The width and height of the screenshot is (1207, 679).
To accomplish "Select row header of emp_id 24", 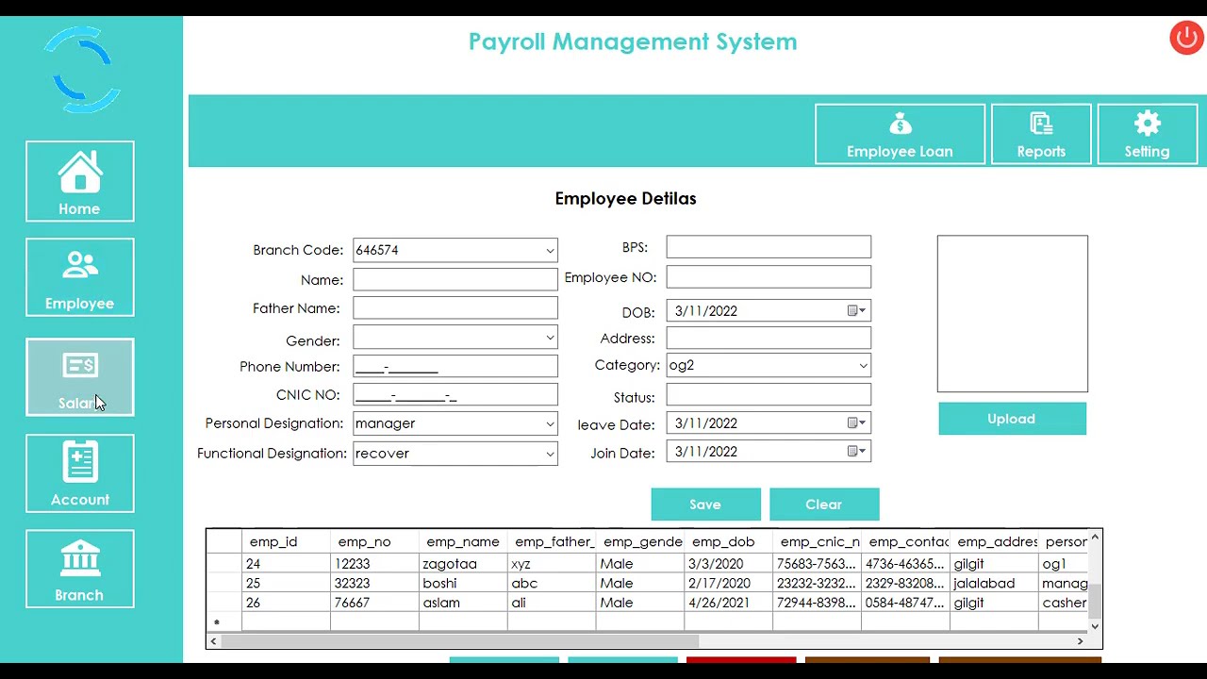I will tap(224, 564).
